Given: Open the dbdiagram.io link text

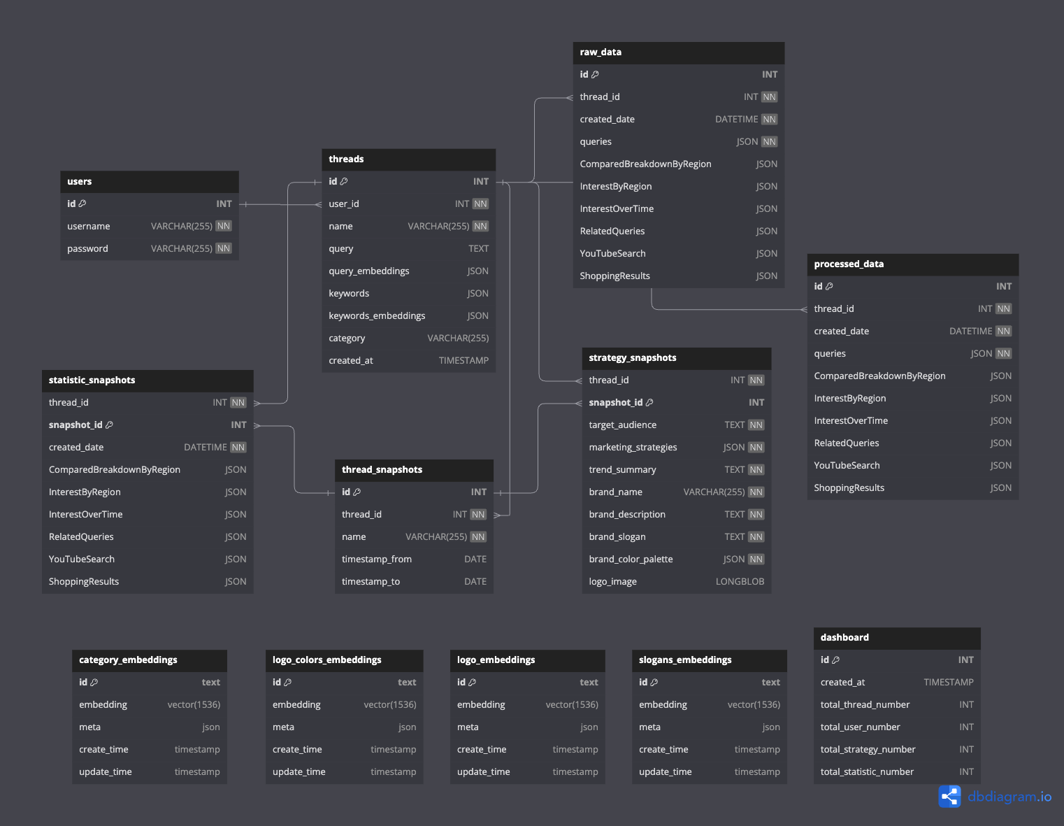Looking at the screenshot, I should (x=1009, y=796).
